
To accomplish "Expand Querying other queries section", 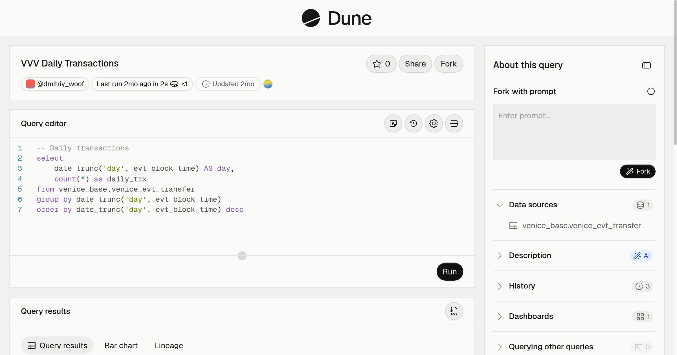I will pos(500,347).
